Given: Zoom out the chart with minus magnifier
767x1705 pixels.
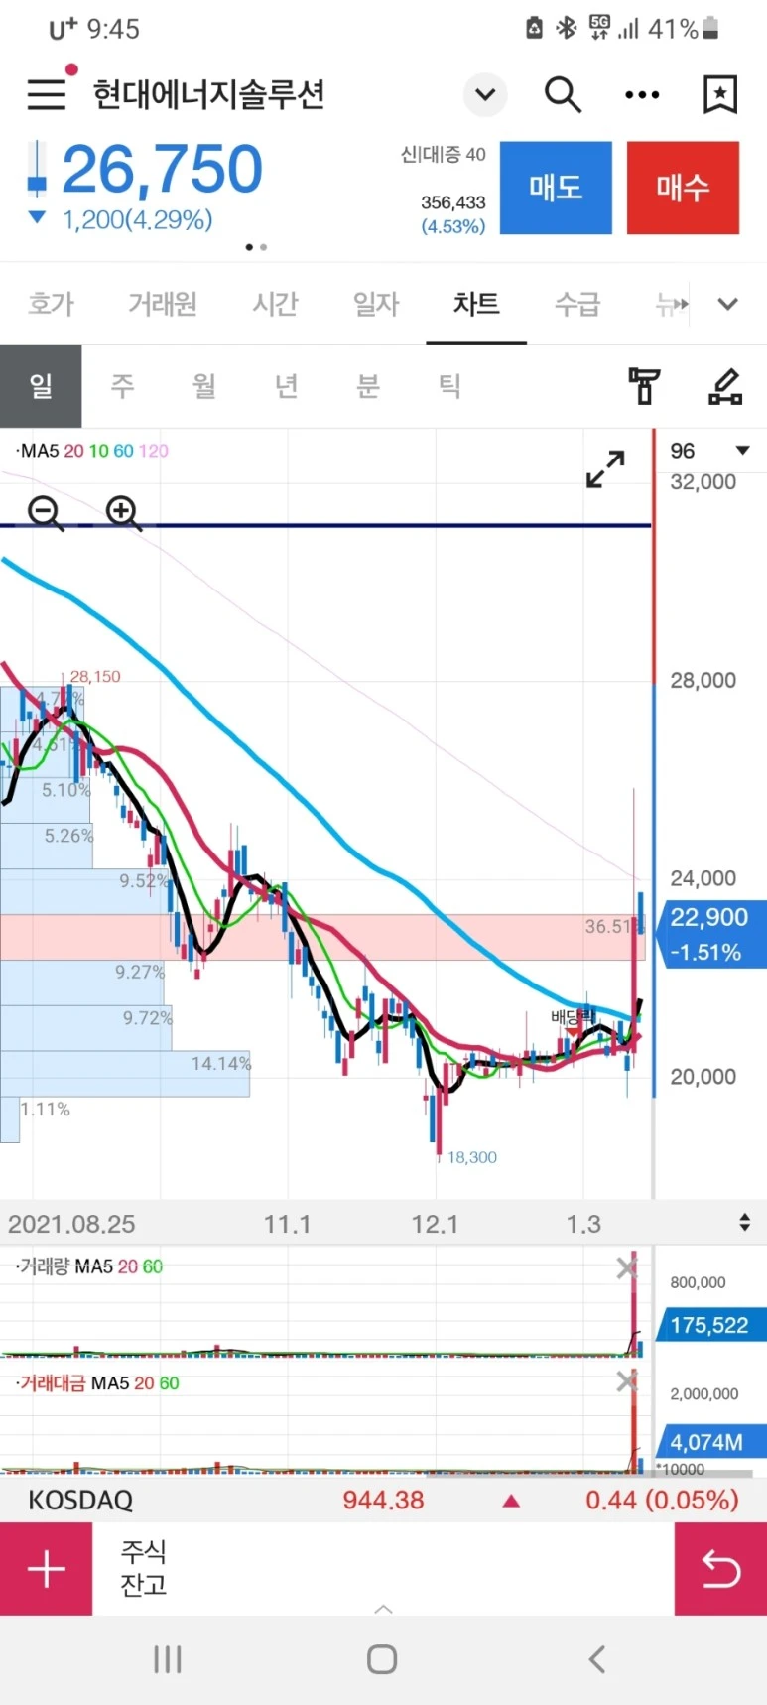Looking at the screenshot, I should tap(46, 513).
